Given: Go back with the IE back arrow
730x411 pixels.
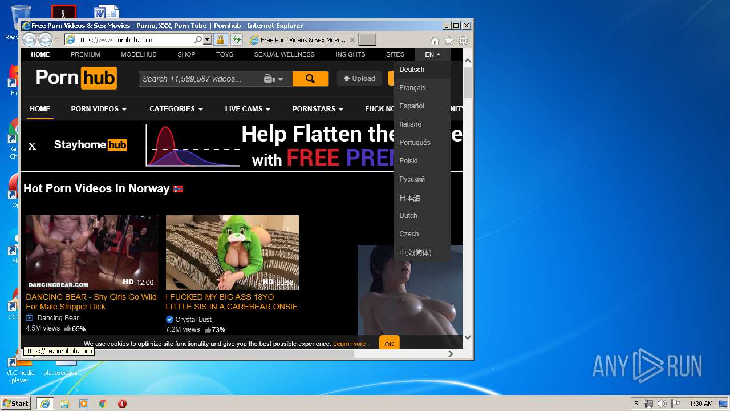Looking at the screenshot, I should tap(29, 39).
